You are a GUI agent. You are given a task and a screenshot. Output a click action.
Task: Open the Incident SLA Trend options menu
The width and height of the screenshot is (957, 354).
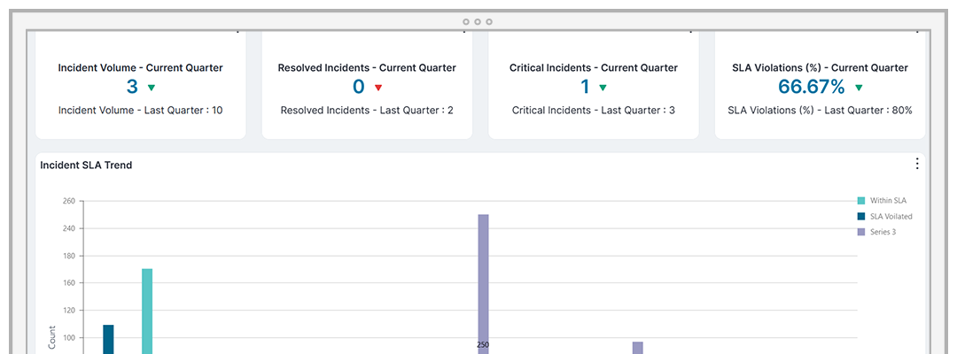coord(916,164)
